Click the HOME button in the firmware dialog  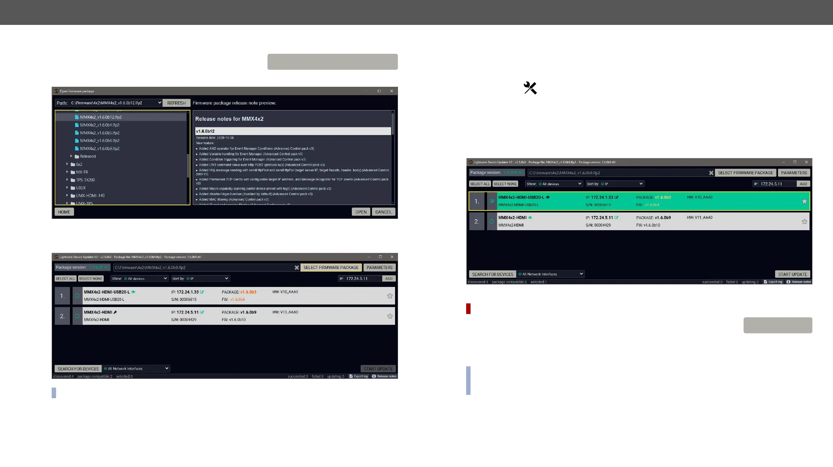tap(64, 212)
